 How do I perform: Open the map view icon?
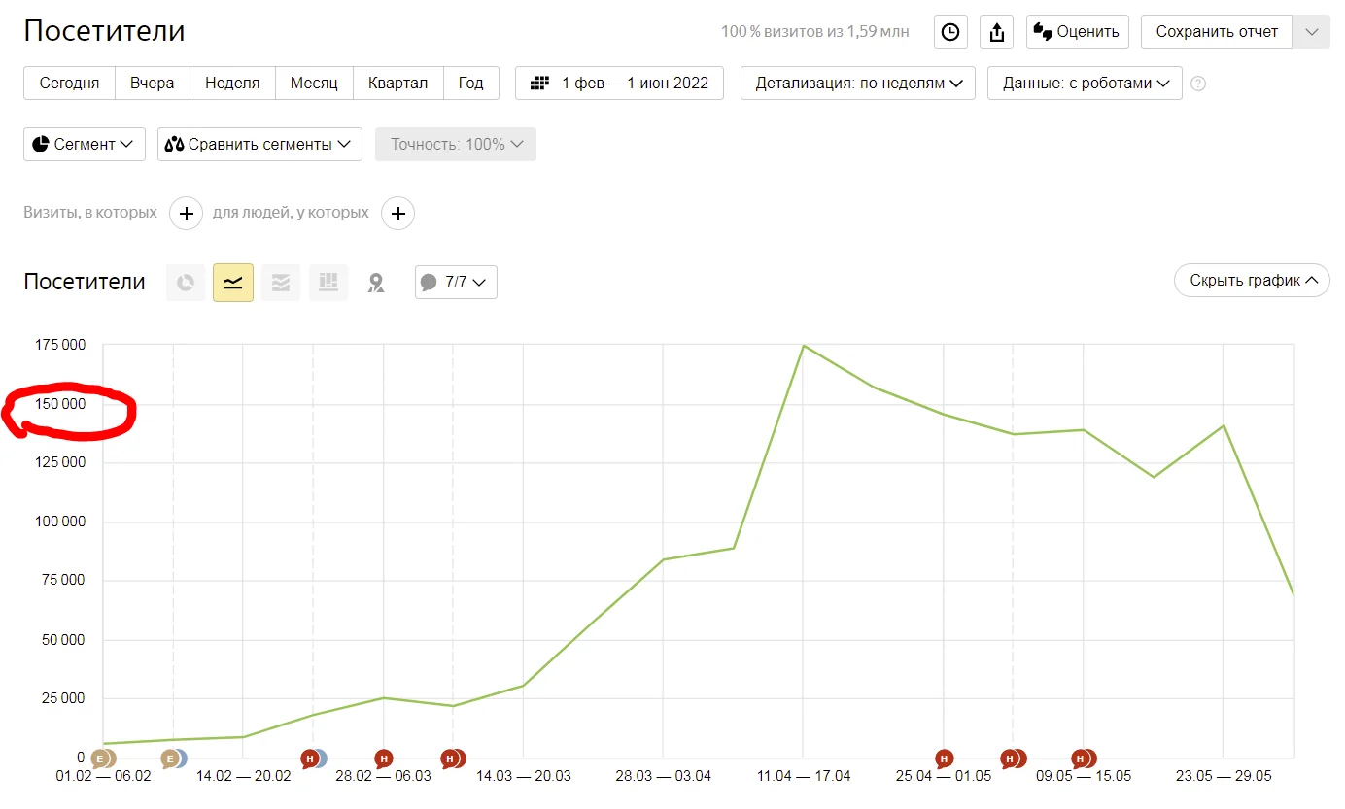pos(376,283)
